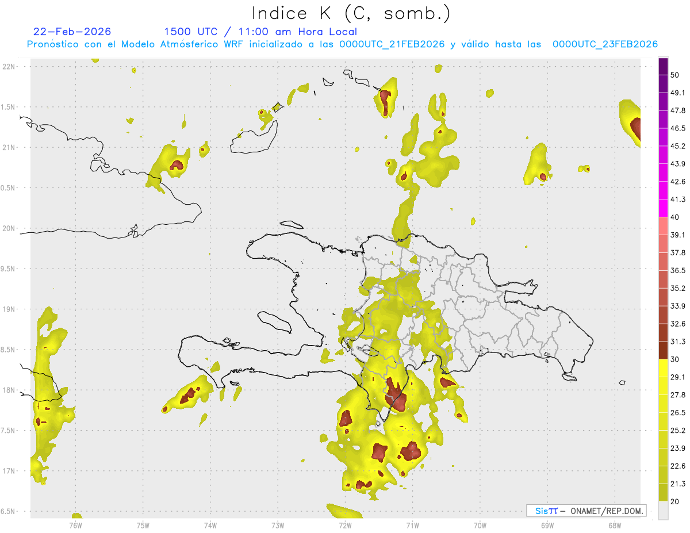The image size is (690, 533).
Task: Click the "21.3" colorbar value
Action: click(x=678, y=484)
